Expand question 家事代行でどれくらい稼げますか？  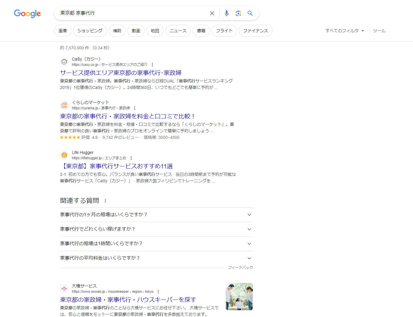[249, 229]
